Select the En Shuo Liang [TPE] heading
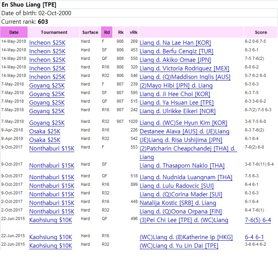The height and width of the screenshot is (257, 278). pos(29,4)
